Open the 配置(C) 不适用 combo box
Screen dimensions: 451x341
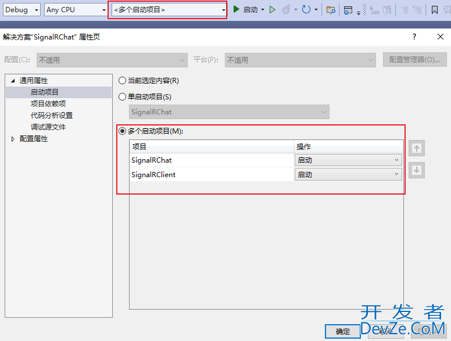[x=112, y=60]
